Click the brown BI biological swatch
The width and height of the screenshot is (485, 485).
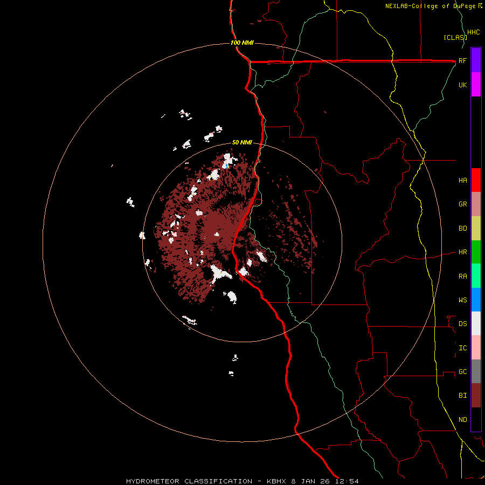coord(476,396)
